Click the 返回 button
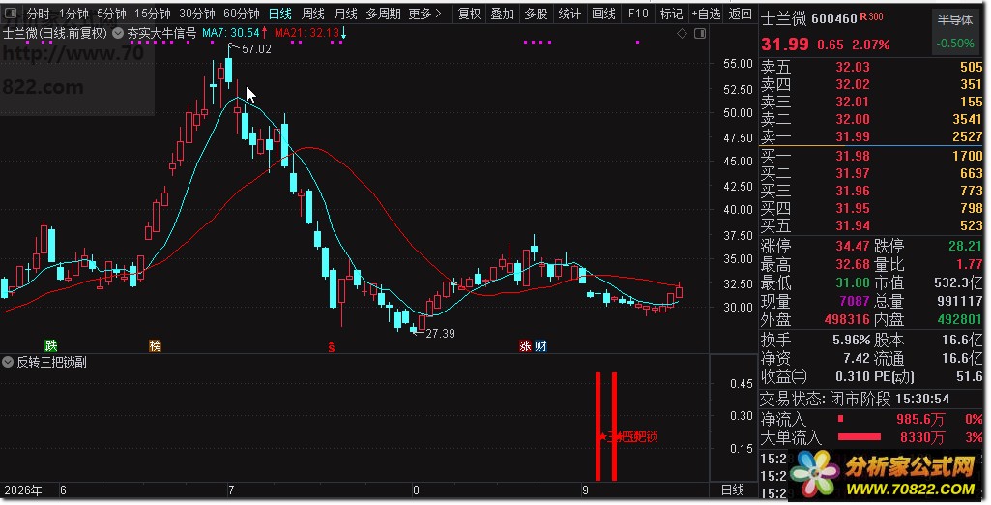 click(740, 14)
